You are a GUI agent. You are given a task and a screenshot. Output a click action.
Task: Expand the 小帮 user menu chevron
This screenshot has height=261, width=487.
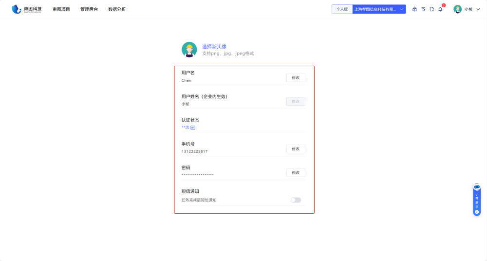pyautogui.click(x=478, y=9)
